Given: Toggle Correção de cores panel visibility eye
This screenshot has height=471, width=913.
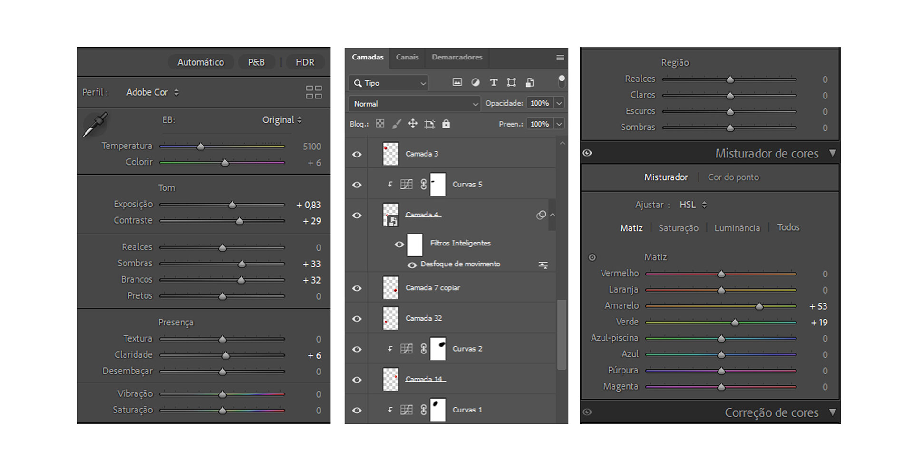Looking at the screenshot, I should click(587, 412).
